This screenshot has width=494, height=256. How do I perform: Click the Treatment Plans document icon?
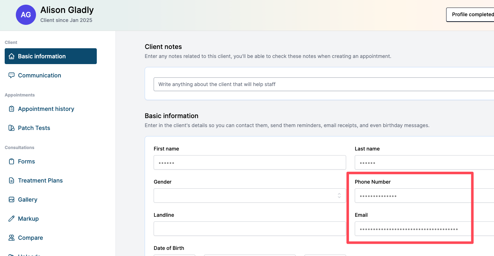(12, 180)
